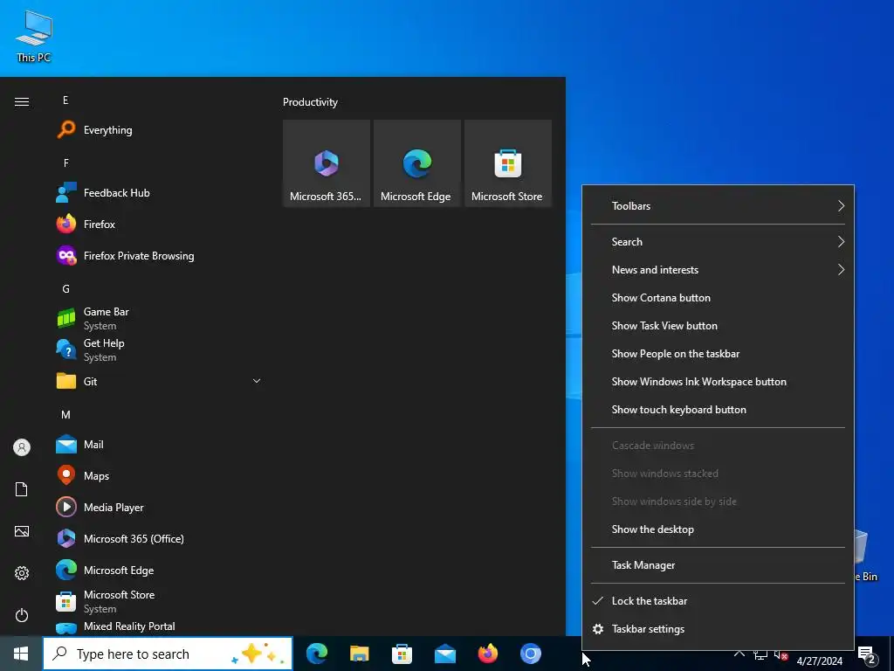Expand the Search submenu
This screenshot has width=894, height=671.
click(x=718, y=242)
